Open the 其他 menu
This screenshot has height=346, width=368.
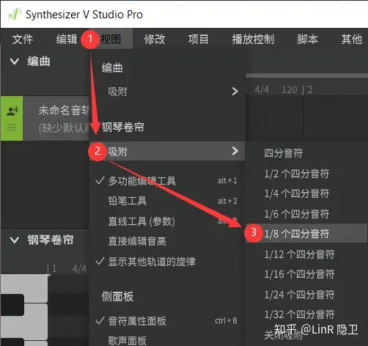351,39
